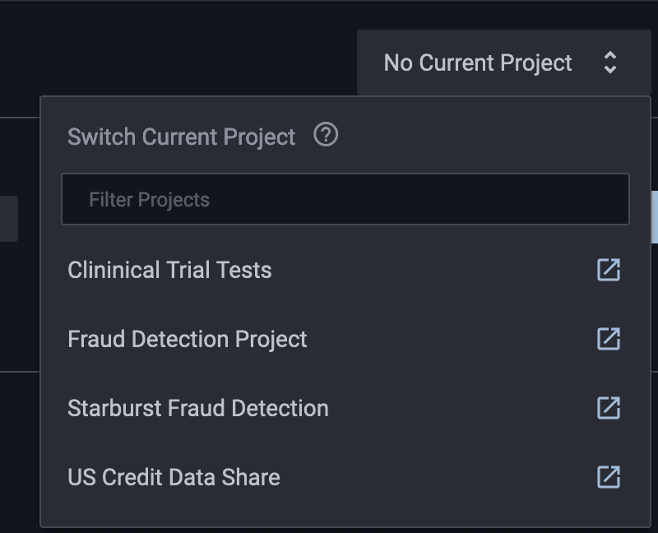Click external-link icon beside Starburst Fraud Detection
The height and width of the screenshot is (533, 658).
pyautogui.click(x=609, y=408)
